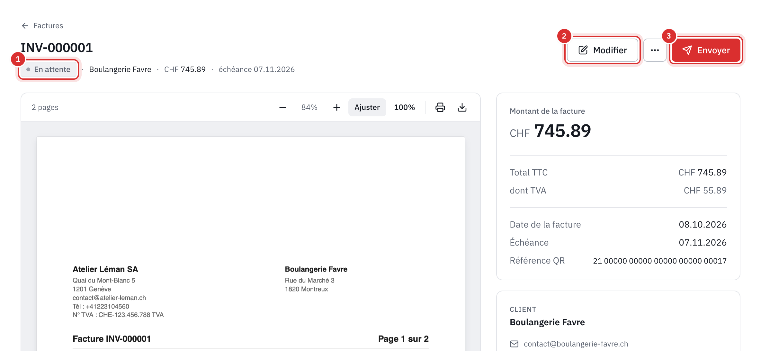Click the Référence QR number
The image size is (761, 351).
660,261
